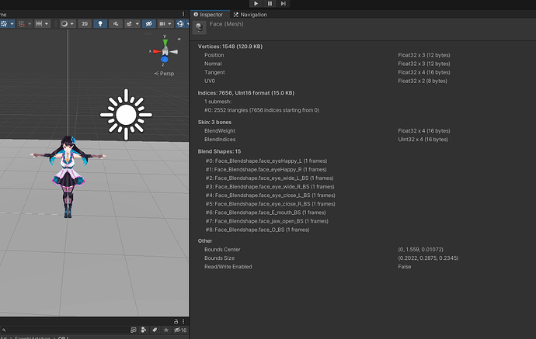This screenshot has width=536, height=339.
Task: Click blend shape '#7: face_jaw_open_BS'
Action: (266, 221)
